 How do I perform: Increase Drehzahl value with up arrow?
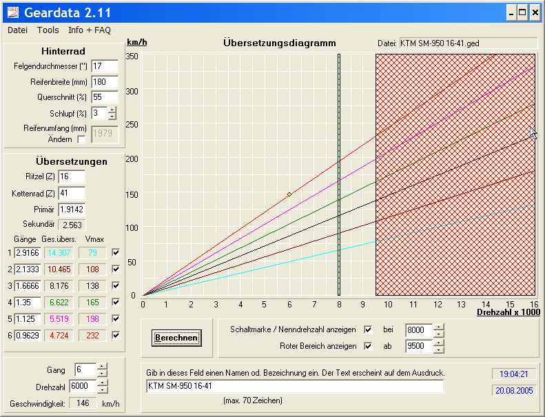(x=102, y=383)
